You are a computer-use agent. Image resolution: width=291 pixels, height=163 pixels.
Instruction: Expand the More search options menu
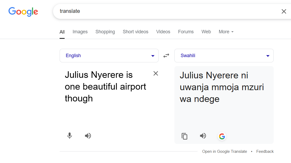coord(226,32)
